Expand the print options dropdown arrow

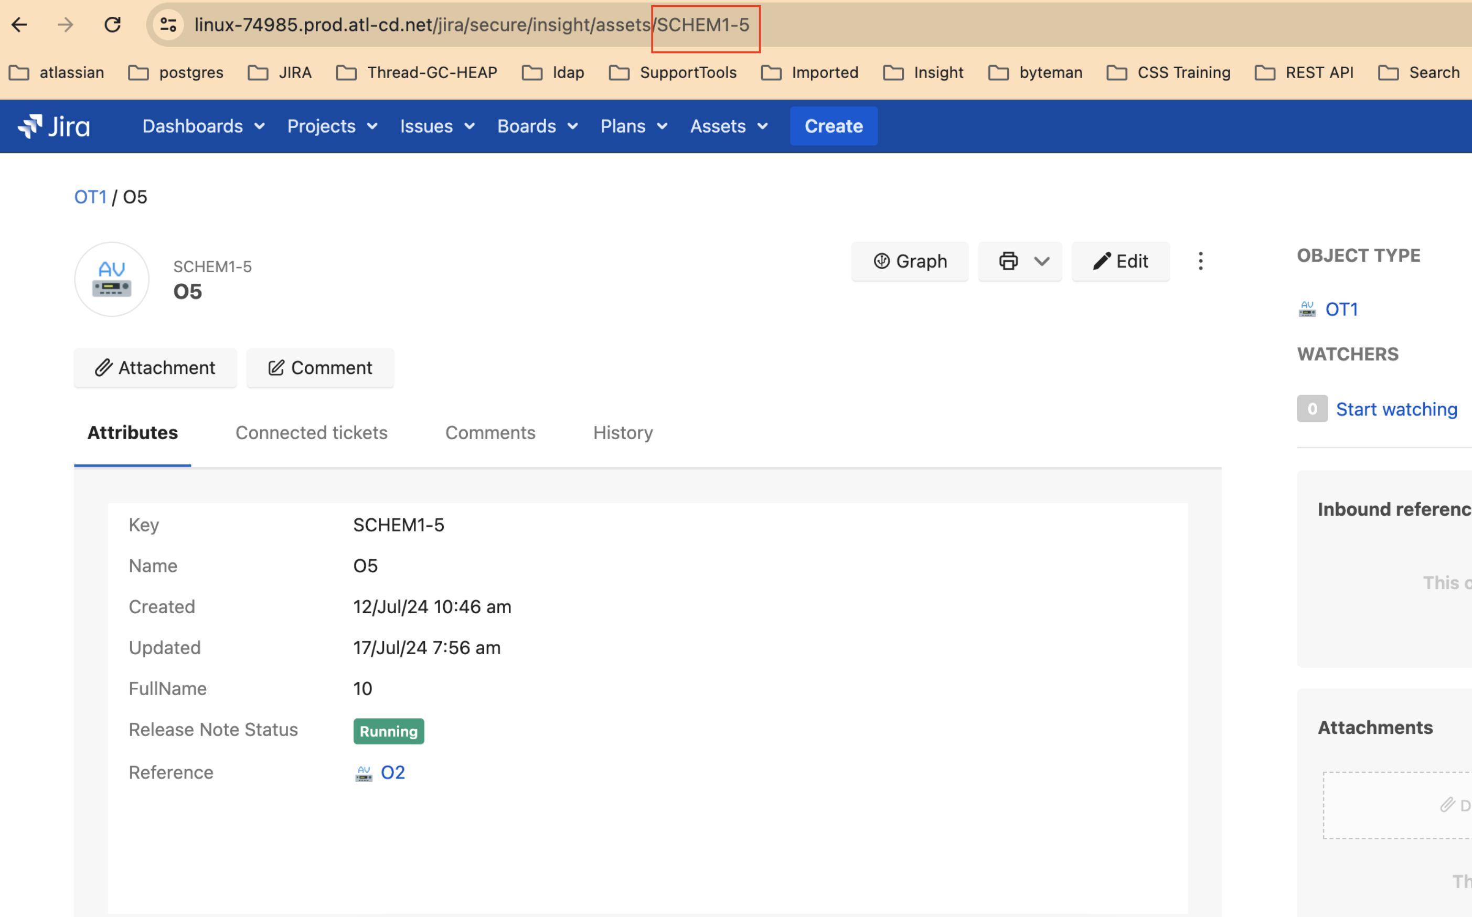click(x=1041, y=261)
